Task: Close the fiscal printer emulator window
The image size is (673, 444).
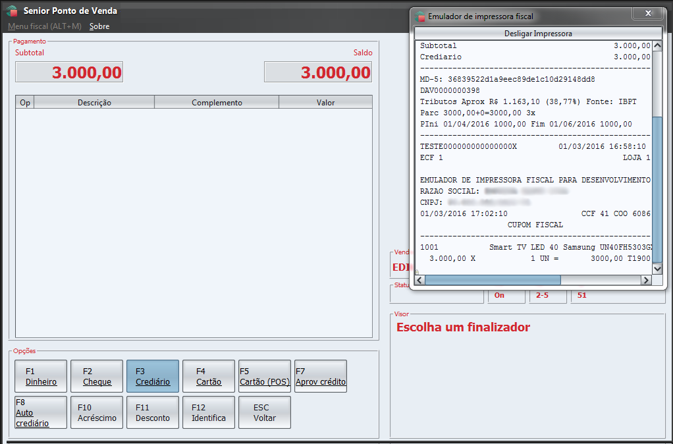Action: click(x=648, y=13)
